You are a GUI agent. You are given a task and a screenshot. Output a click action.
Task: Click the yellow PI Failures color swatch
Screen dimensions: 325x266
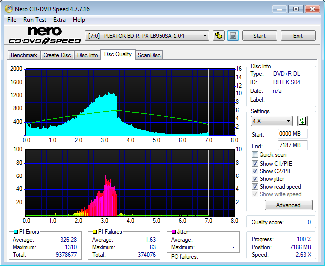[95, 232]
